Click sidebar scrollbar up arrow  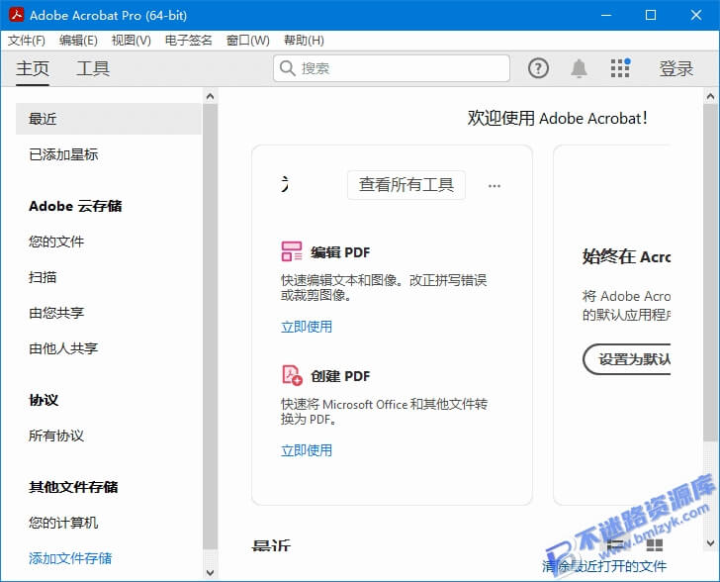click(210, 96)
